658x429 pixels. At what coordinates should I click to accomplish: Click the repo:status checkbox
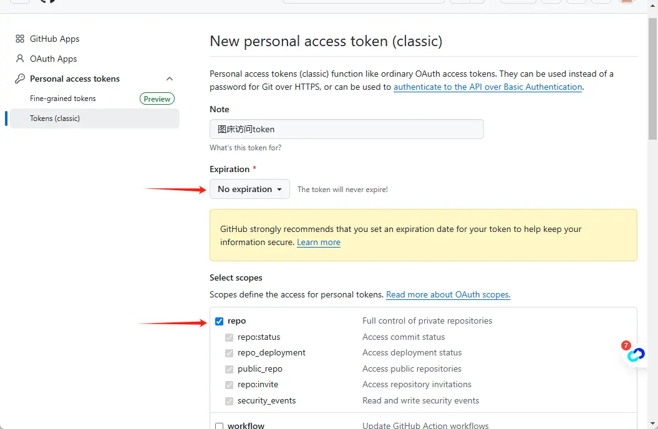click(x=229, y=337)
